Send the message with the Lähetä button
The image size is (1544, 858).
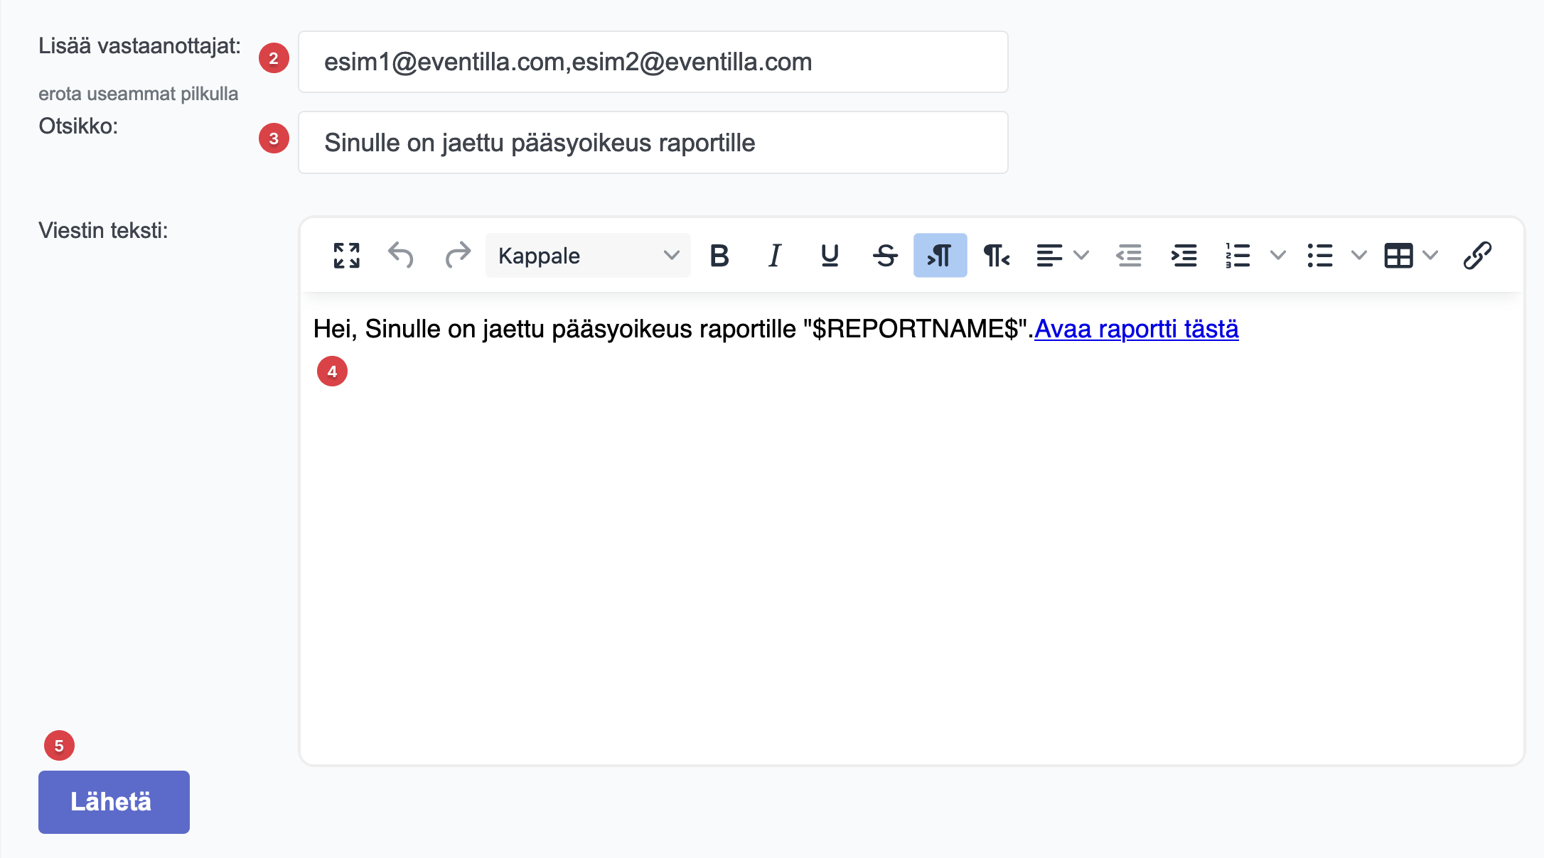[114, 802]
